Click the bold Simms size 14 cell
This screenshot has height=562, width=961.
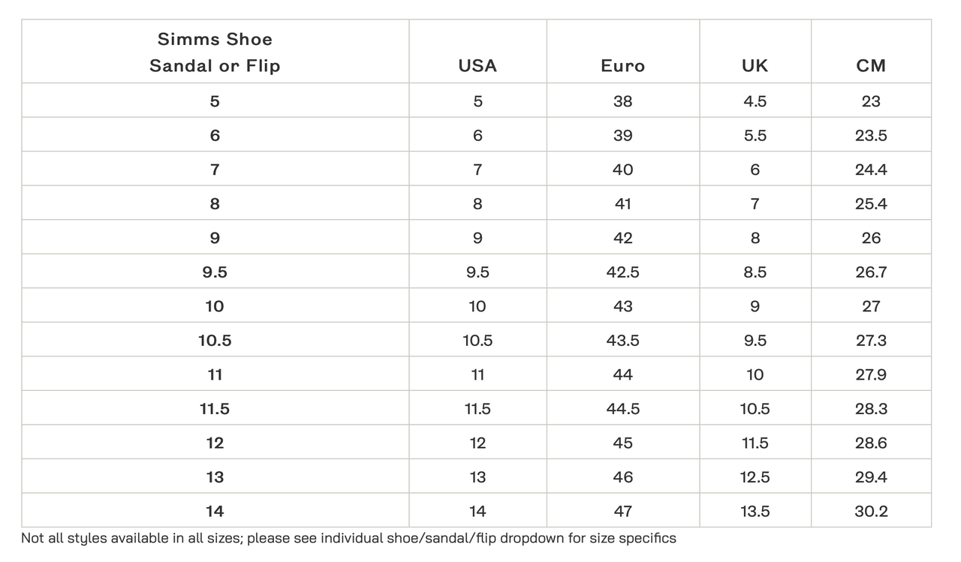coord(215,512)
